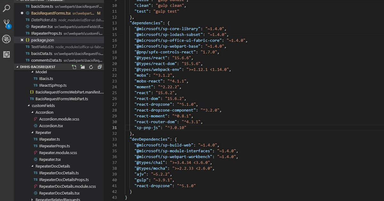Switch to DatePicker.d.ts in open editors
The width and height of the screenshot is (384, 201).
pyautogui.click(x=59, y=20)
